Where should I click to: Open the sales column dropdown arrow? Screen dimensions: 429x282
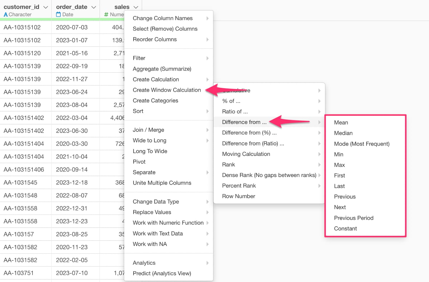click(x=136, y=7)
